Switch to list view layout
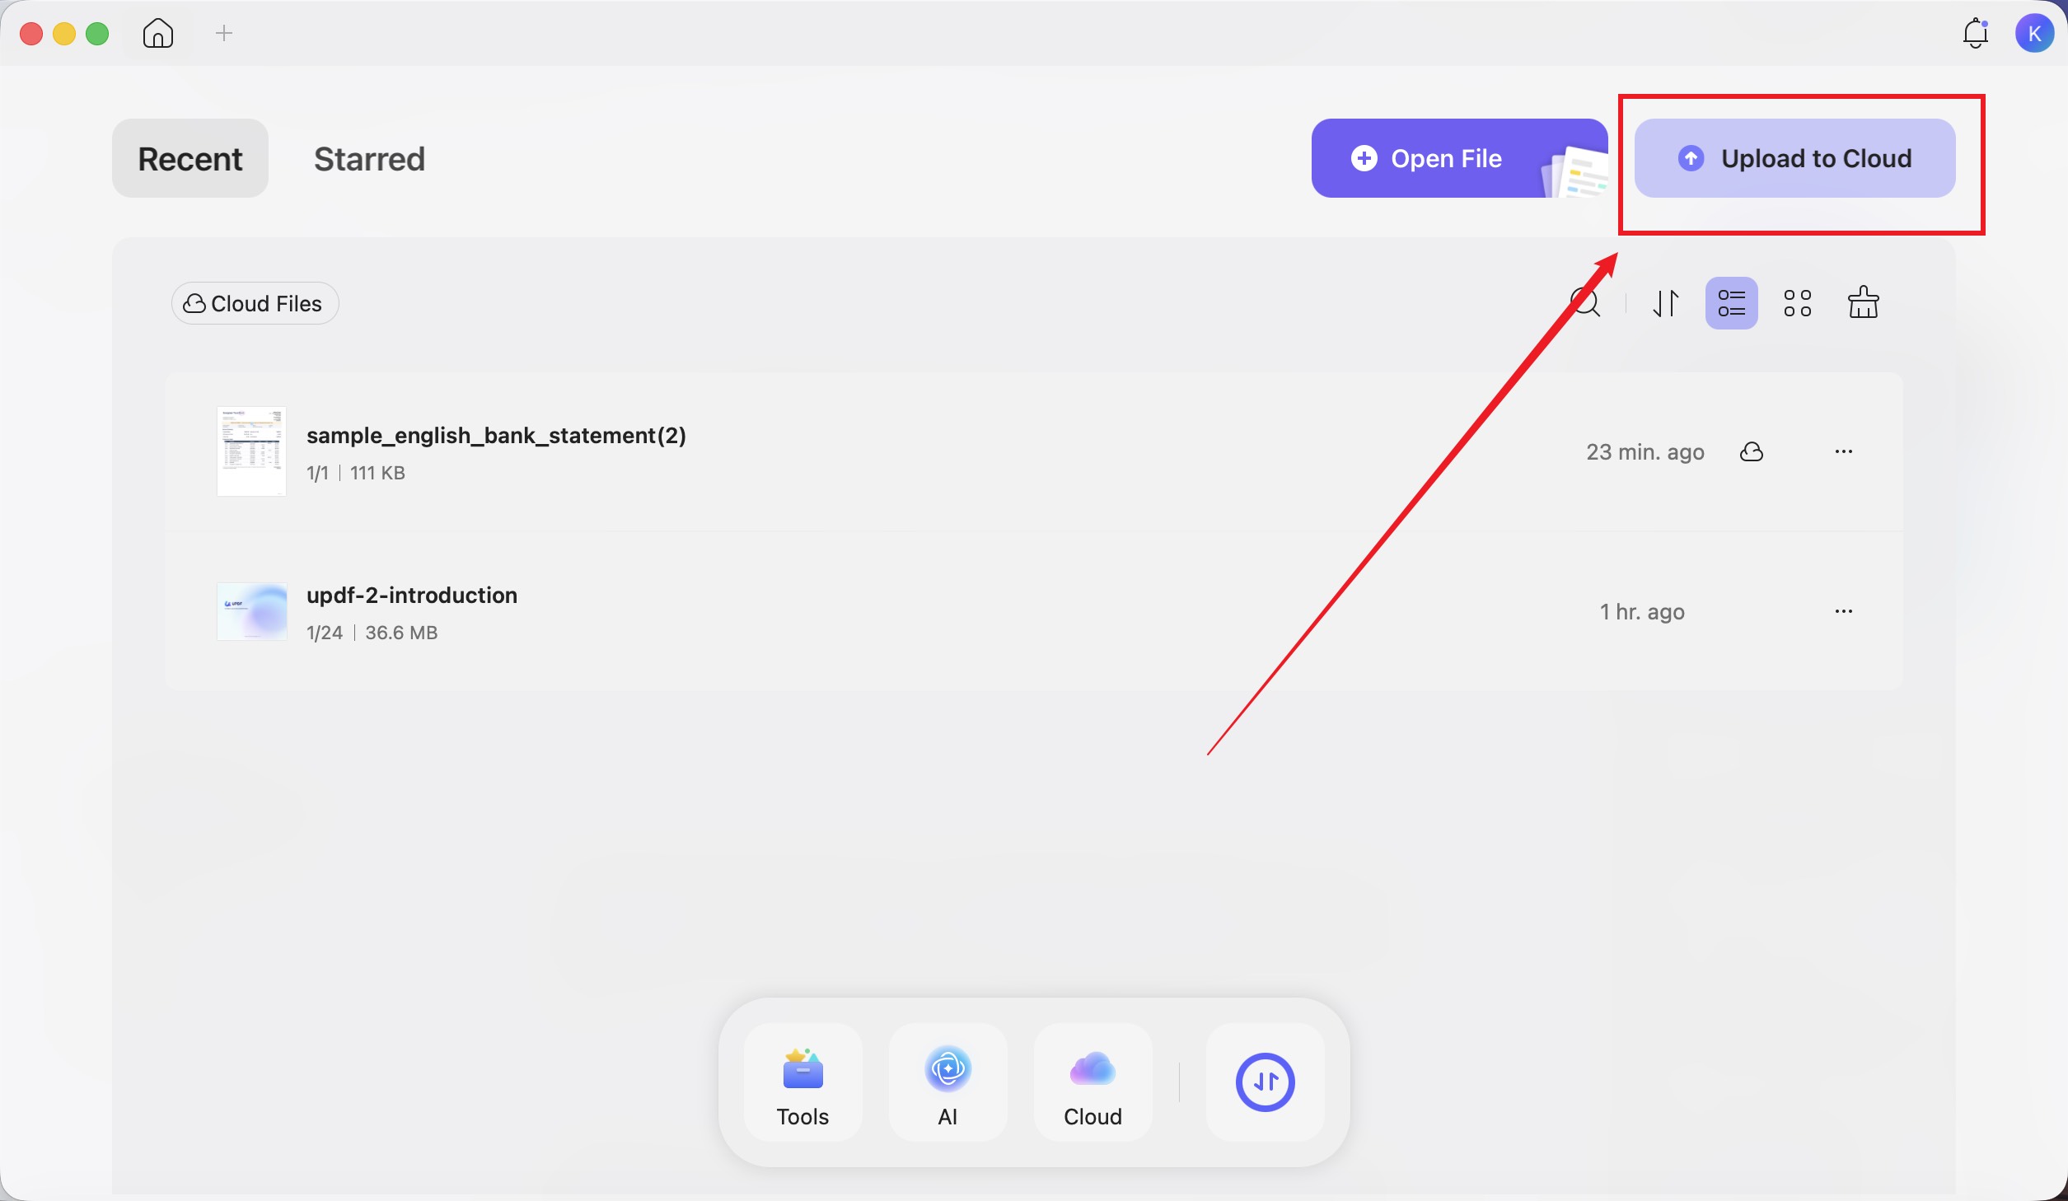Viewport: 2068px width, 1201px height. click(x=1731, y=303)
